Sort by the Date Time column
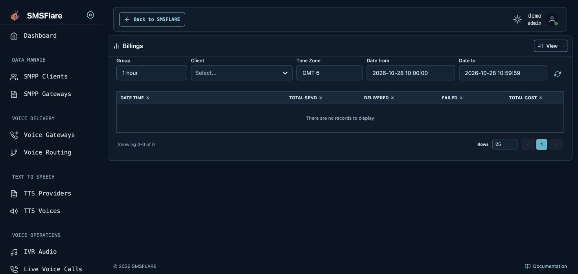 (135, 98)
